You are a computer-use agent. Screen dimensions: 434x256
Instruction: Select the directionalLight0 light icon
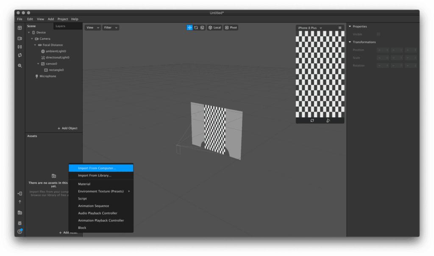pyautogui.click(x=43, y=57)
